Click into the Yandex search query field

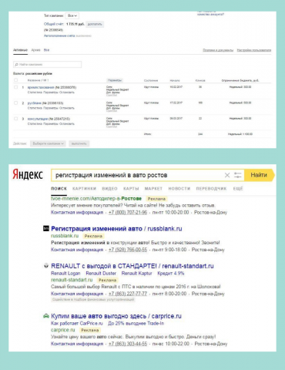click(x=137, y=175)
